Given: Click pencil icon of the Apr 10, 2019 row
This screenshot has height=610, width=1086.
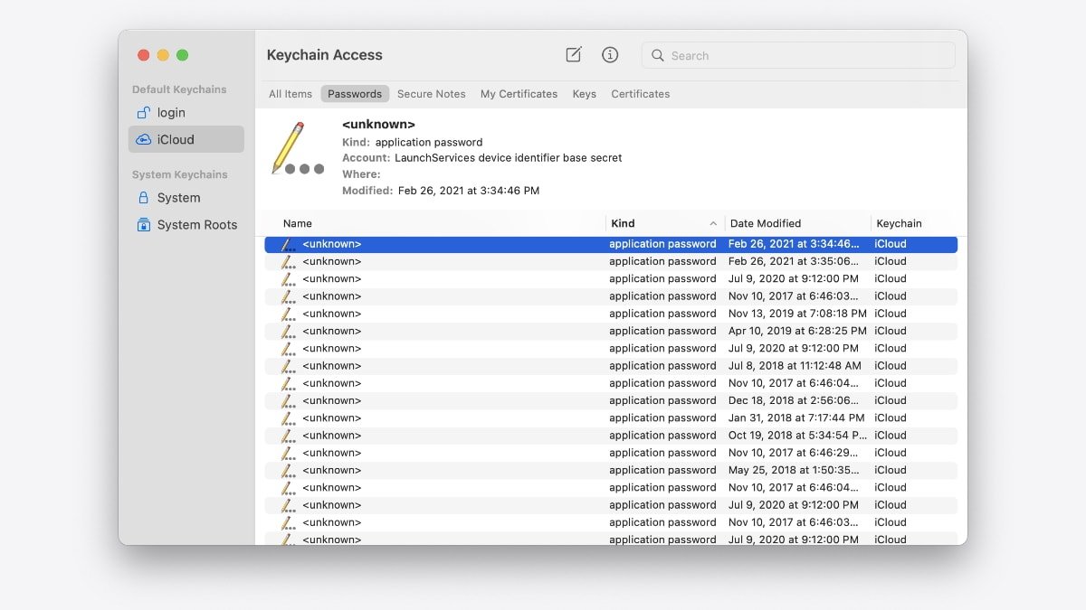Looking at the screenshot, I should (x=288, y=331).
